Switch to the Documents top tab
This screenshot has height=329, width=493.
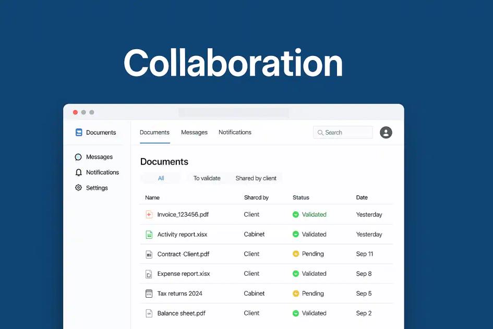click(x=155, y=132)
